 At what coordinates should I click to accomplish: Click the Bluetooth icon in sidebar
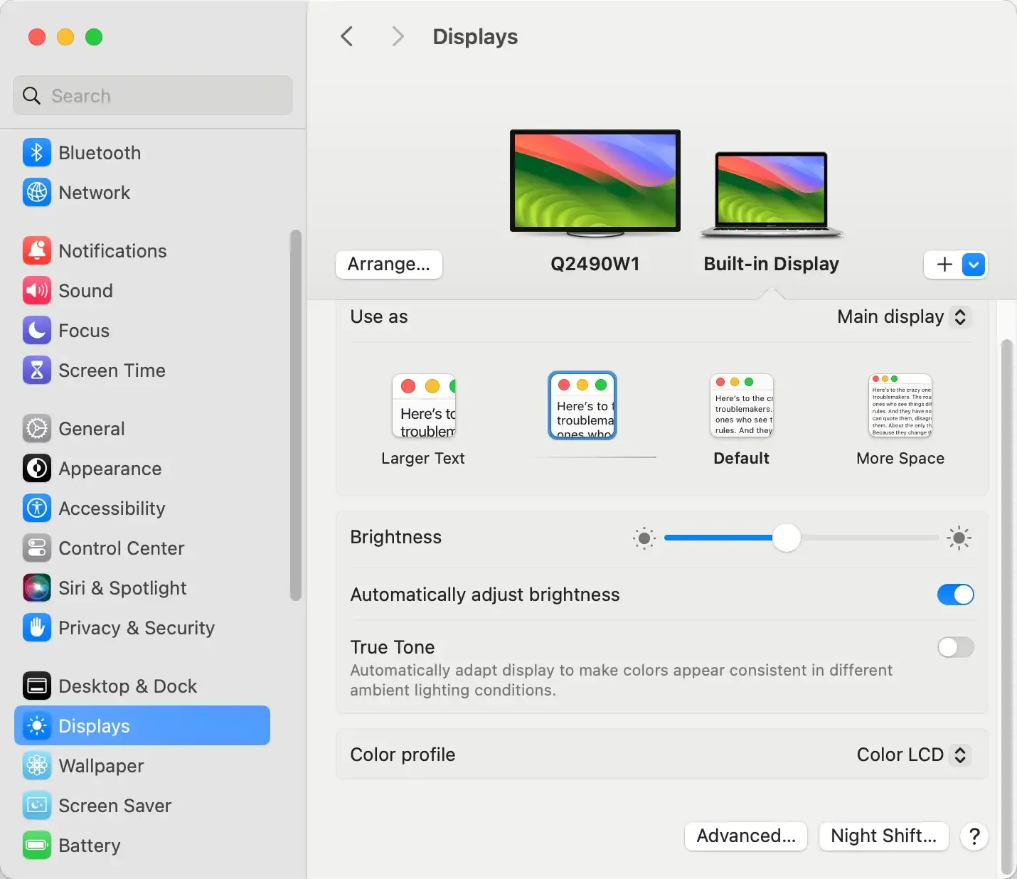[37, 152]
